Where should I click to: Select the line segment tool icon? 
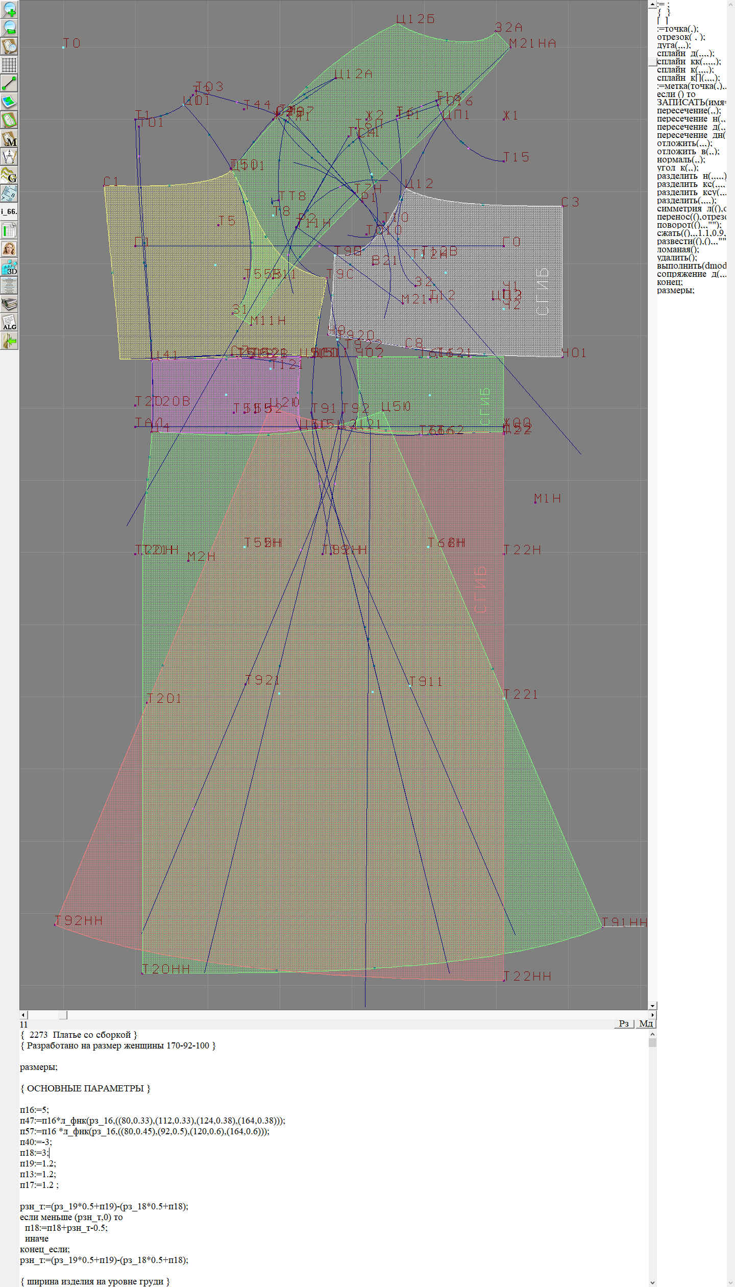coord(9,83)
